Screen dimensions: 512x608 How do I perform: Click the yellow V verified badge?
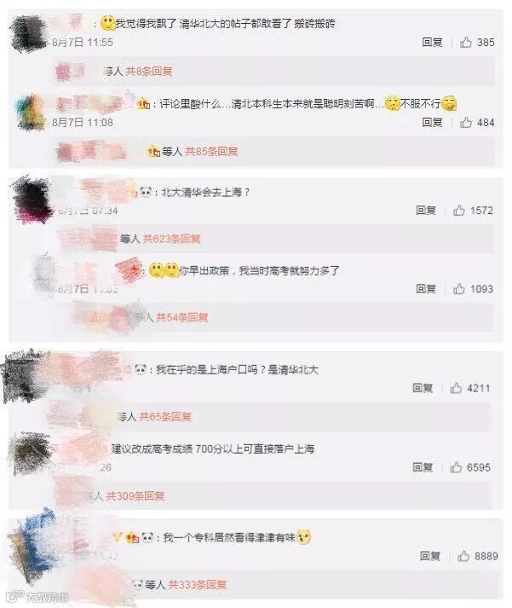click(118, 537)
